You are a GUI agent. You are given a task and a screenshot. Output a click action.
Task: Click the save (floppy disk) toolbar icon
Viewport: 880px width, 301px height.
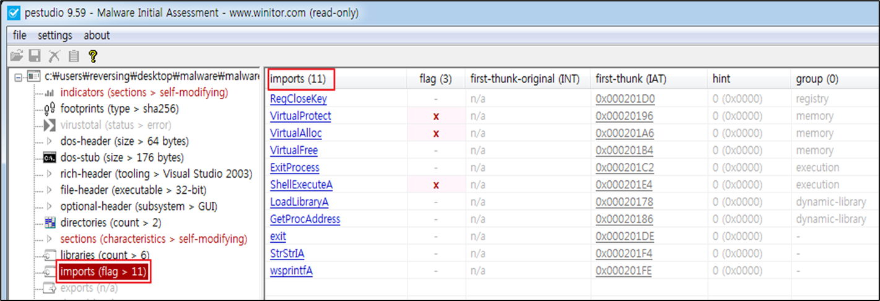(35, 56)
